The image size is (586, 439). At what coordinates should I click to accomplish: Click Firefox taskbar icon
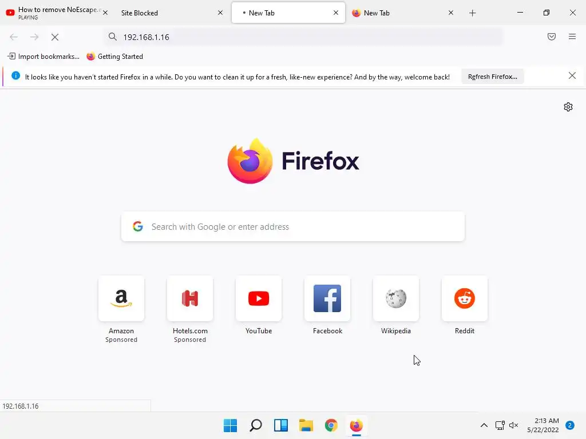(x=356, y=425)
